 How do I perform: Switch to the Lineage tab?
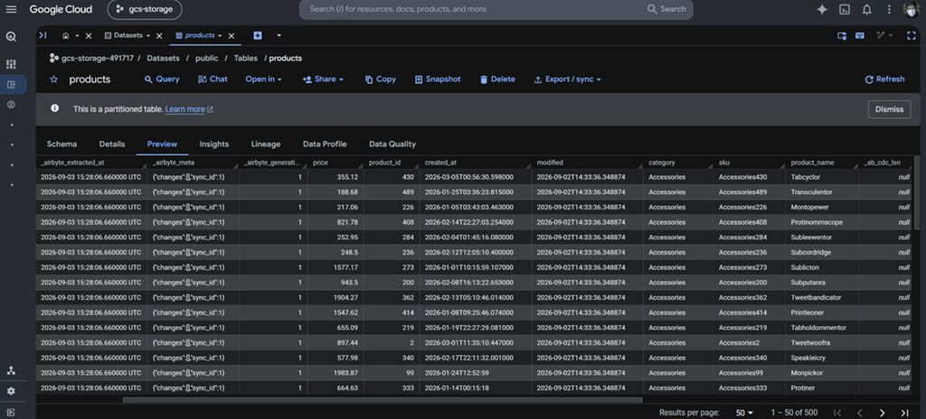pos(266,144)
